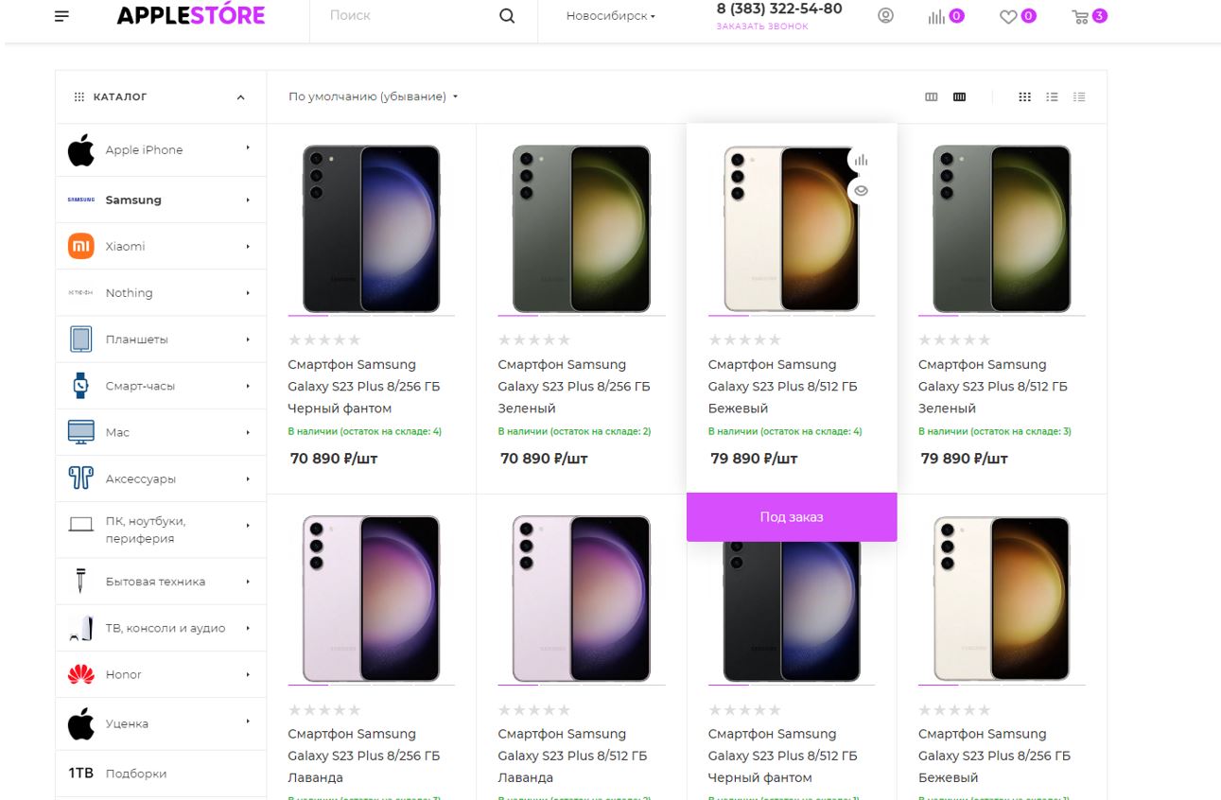The height and width of the screenshot is (800, 1221).
Task: Open the Новосибирск city selector
Action: tap(610, 16)
